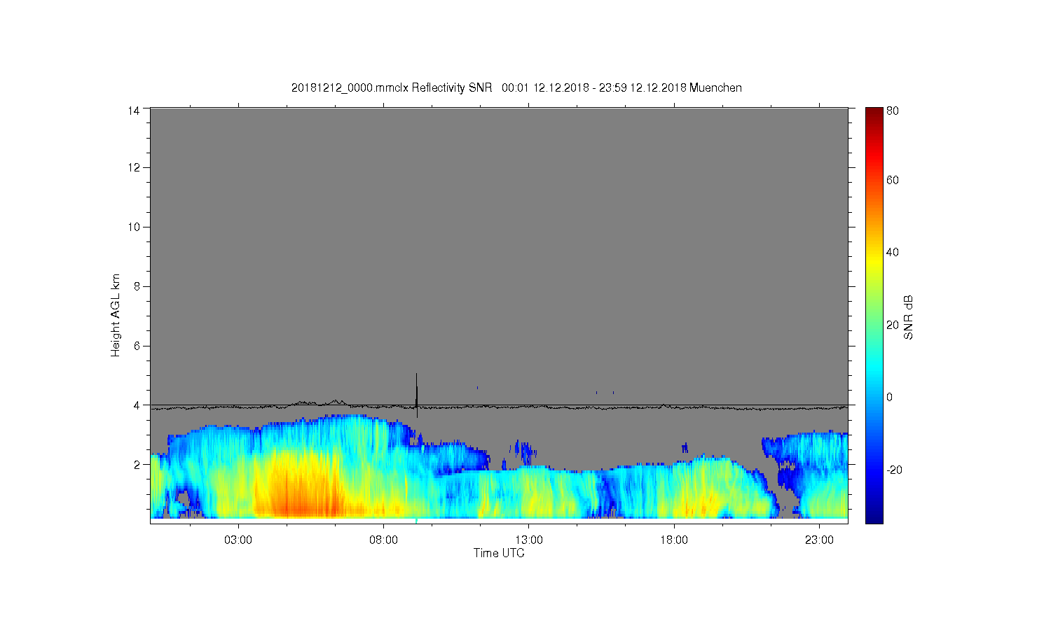Image resolution: width=1051 pixels, height=630 pixels.
Task: Click the height tick label 14
Action: click(134, 110)
